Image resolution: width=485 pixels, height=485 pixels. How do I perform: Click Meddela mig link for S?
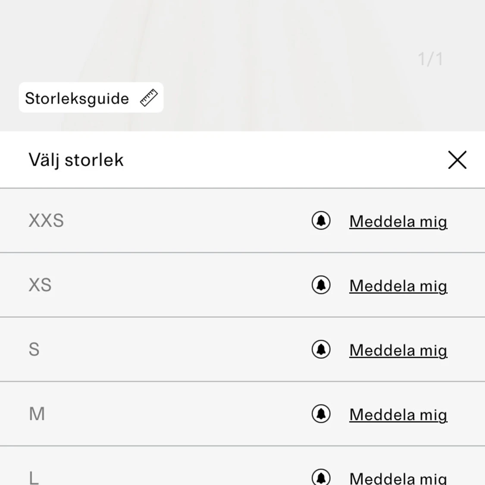[x=398, y=350]
